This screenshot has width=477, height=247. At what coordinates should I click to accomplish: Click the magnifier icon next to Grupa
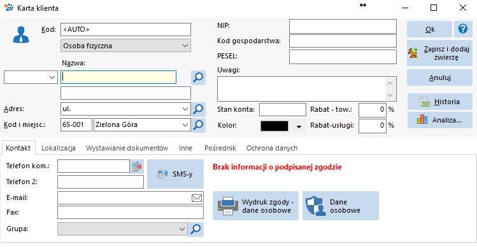coord(196,229)
